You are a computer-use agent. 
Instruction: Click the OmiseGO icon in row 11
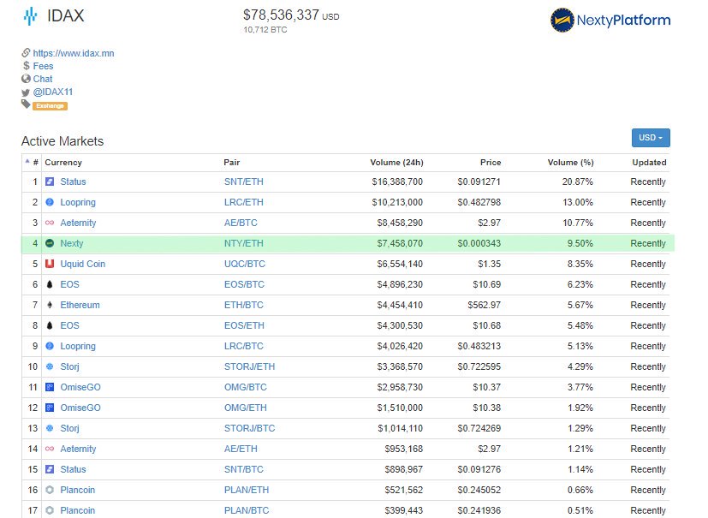click(x=50, y=387)
